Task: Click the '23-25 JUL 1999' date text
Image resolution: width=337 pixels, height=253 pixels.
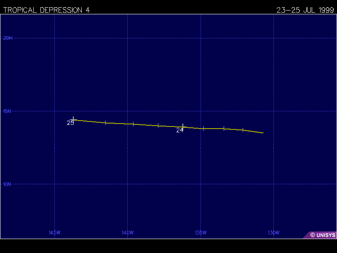Action: [305, 10]
